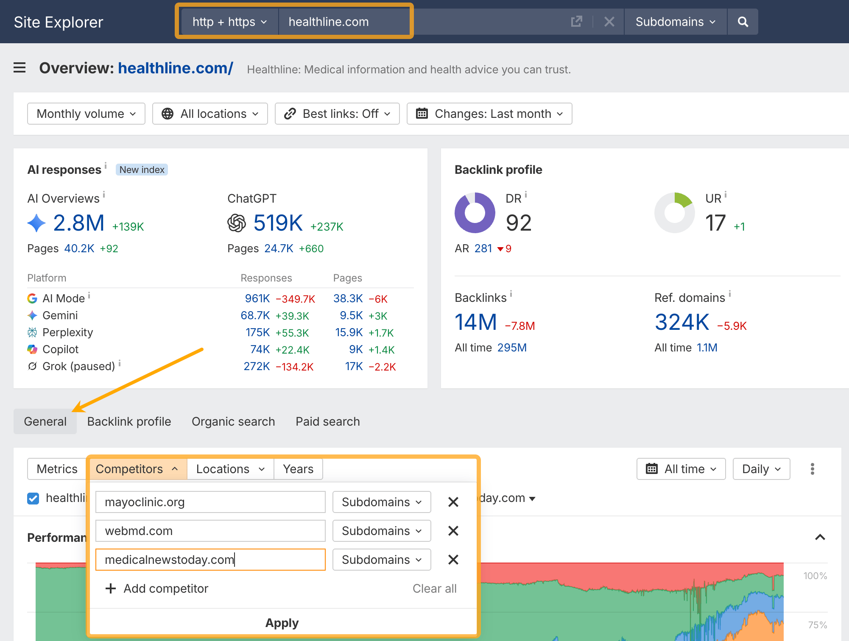Click the DR info icon
Image resolution: width=849 pixels, height=641 pixels.
pyautogui.click(x=526, y=195)
